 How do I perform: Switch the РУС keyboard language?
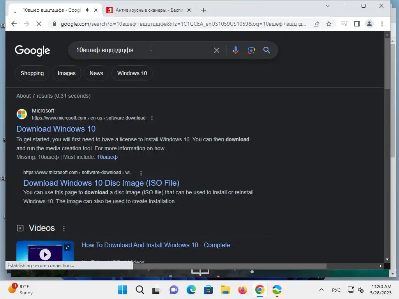pos(336,290)
